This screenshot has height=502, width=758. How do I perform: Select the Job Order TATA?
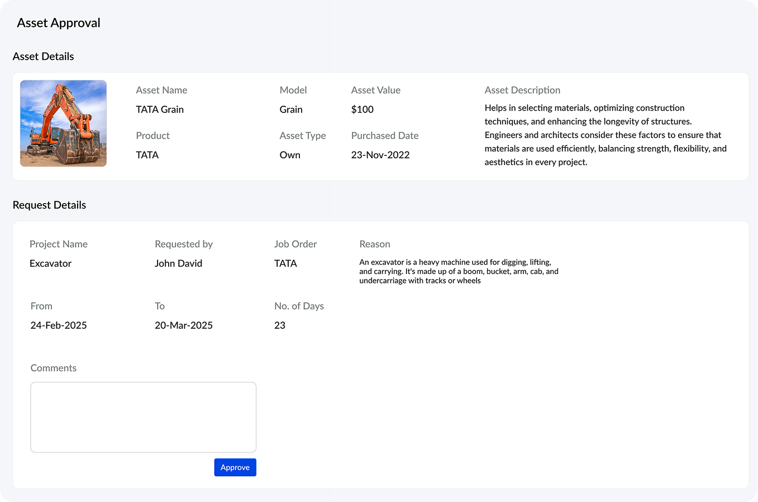coord(285,263)
